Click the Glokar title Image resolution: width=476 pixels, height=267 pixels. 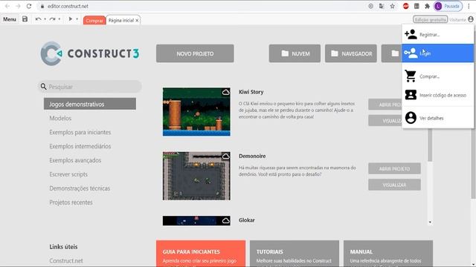(246, 220)
